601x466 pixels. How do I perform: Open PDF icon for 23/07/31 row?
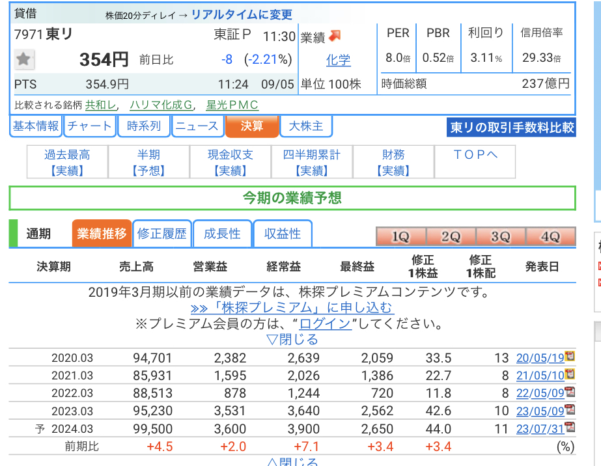pyautogui.click(x=570, y=427)
